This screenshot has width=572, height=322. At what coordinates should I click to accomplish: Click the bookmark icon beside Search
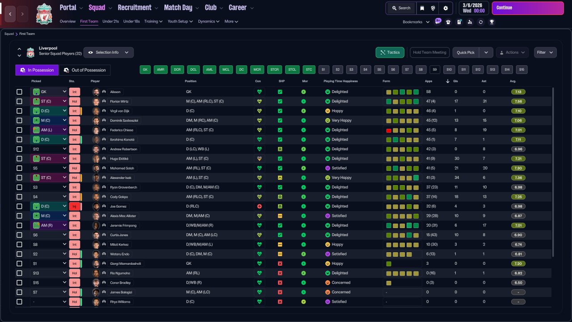coord(422,8)
